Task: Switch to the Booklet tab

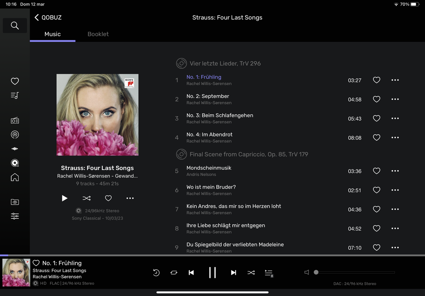Action: [98, 34]
